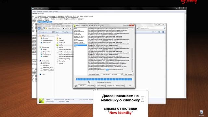Viewport: 208px width, 117px height.
Task: Click the Открыть button in Explorer toolbar
Action: tap(56, 32)
